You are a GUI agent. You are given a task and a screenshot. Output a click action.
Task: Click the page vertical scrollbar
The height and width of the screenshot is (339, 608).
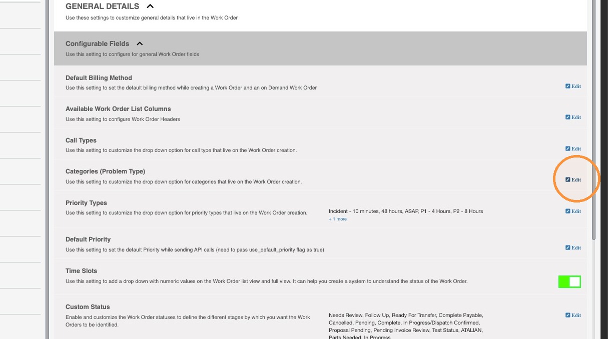click(594, 120)
